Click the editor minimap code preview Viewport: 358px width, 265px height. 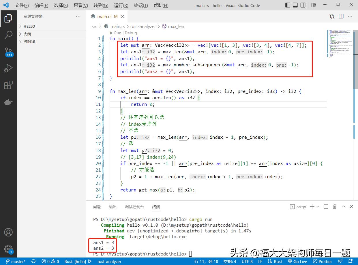[338, 43]
